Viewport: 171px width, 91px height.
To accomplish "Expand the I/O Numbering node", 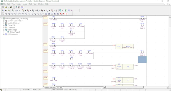I will point(4,34).
